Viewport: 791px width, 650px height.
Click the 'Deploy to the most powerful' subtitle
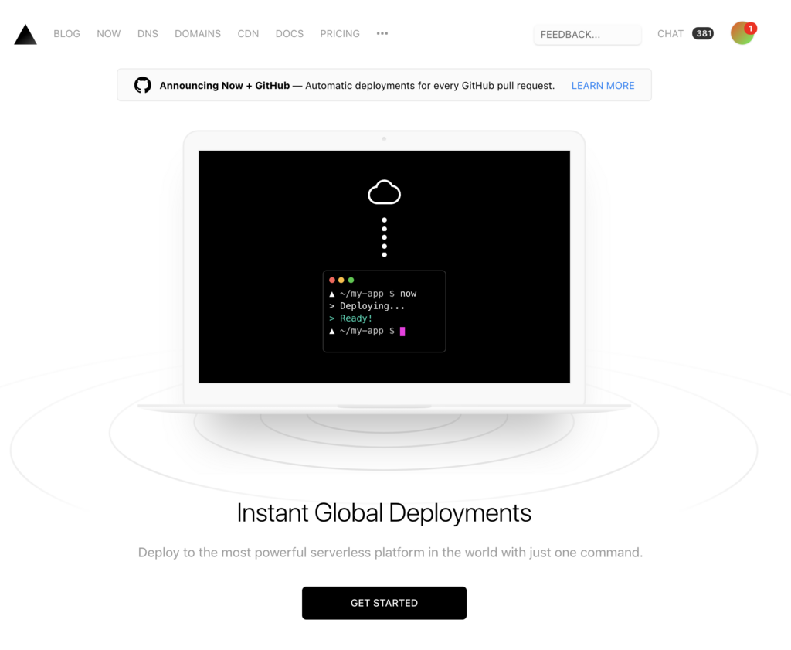point(390,553)
